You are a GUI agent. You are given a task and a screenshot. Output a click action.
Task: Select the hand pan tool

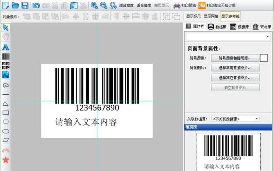5,37
